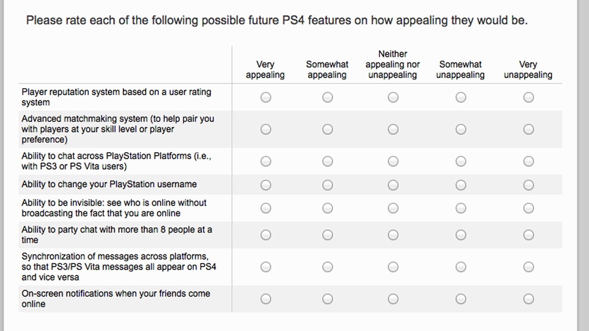The image size is (589, 331).
Task: Select Very unappealing for changing PlayStation username
Action: tap(528, 185)
